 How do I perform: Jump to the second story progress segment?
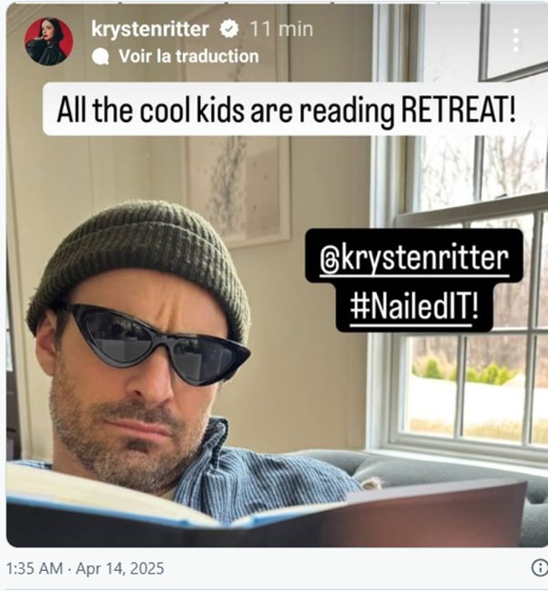[x=175, y=3]
